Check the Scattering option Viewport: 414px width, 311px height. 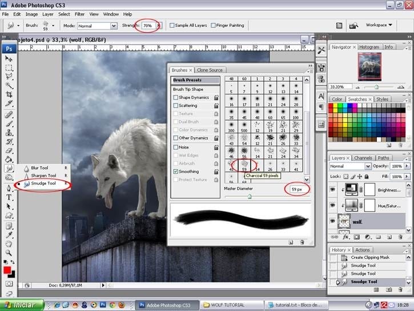[x=175, y=105]
